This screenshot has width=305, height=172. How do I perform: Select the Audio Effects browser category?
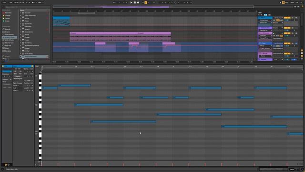pos(10,37)
